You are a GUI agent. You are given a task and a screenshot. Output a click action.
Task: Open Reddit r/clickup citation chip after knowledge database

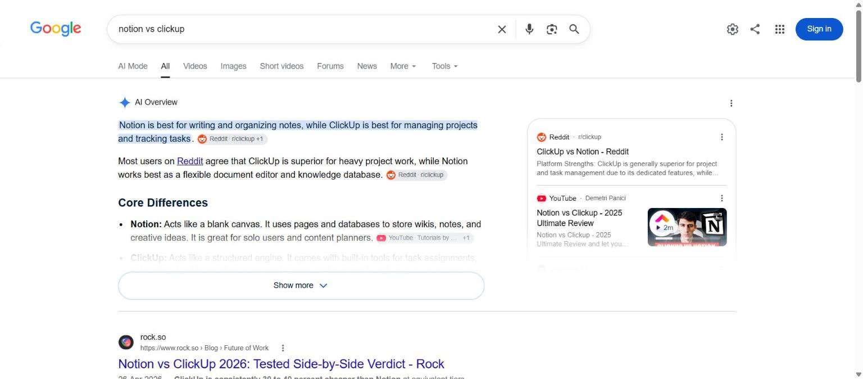point(416,175)
